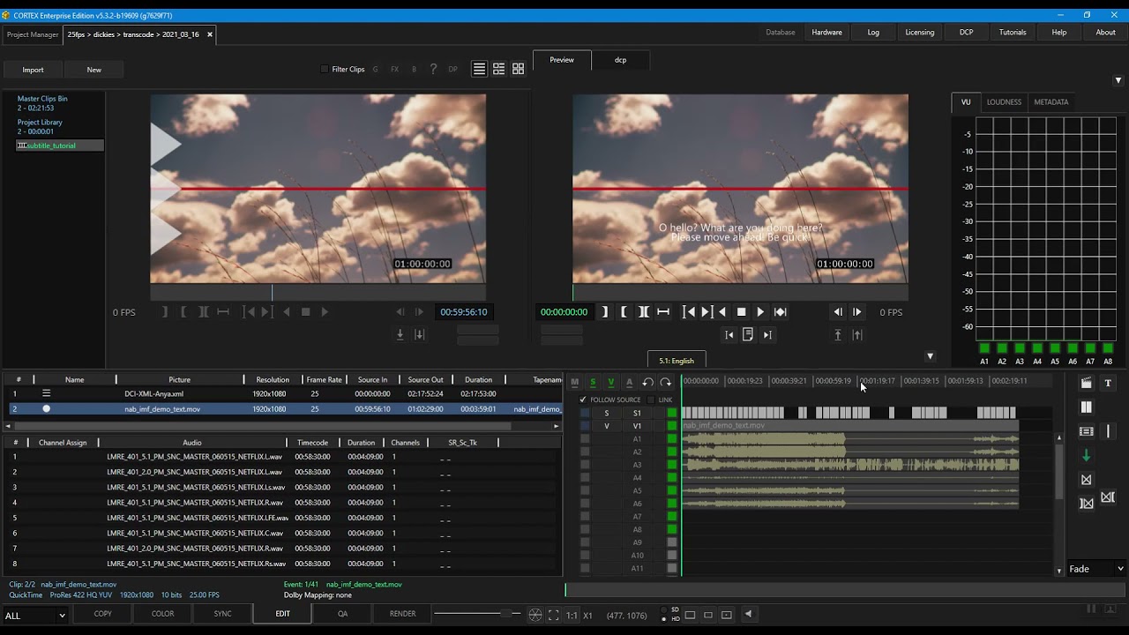Open the 5.1: English dropdown
Viewport: 1129px width, 635px height.
pos(676,360)
